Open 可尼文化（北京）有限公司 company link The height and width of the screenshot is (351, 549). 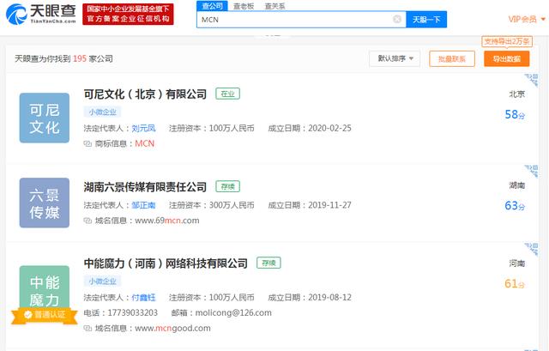[x=145, y=94]
